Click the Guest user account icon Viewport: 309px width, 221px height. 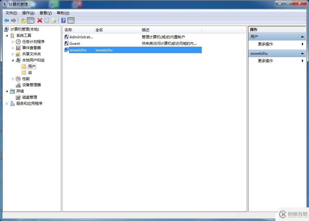click(66, 43)
